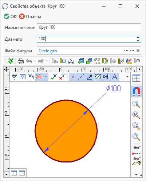Open the Redo history dropdown arrow
146x181 pixels.
click(47, 61)
